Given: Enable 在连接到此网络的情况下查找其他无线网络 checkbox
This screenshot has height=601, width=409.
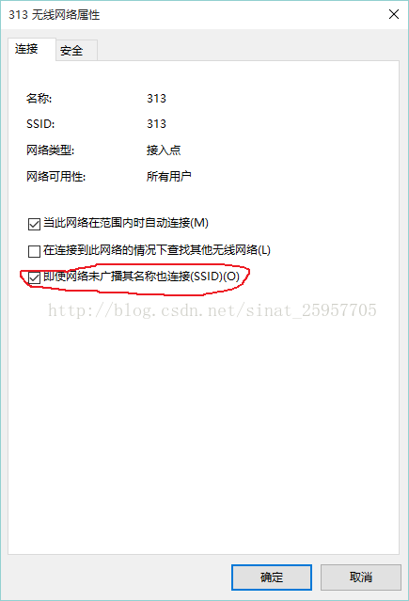Looking at the screenshot, I should [x=34, y=251].
